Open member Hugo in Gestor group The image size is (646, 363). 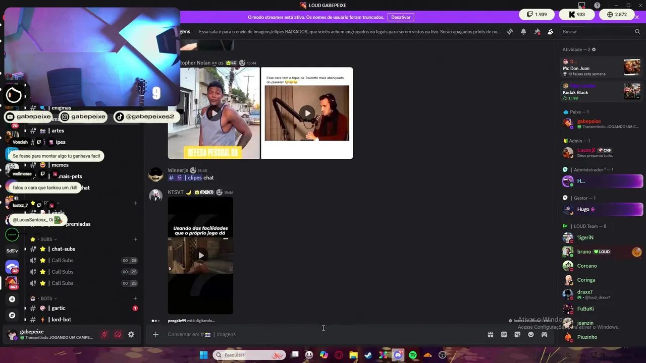pyautogui.click(x=602, y=209)
